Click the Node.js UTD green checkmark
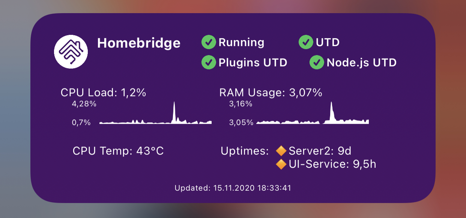 (x=317, y=62)
